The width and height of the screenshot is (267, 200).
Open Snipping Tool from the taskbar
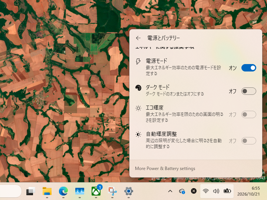[x=112, y=191]
